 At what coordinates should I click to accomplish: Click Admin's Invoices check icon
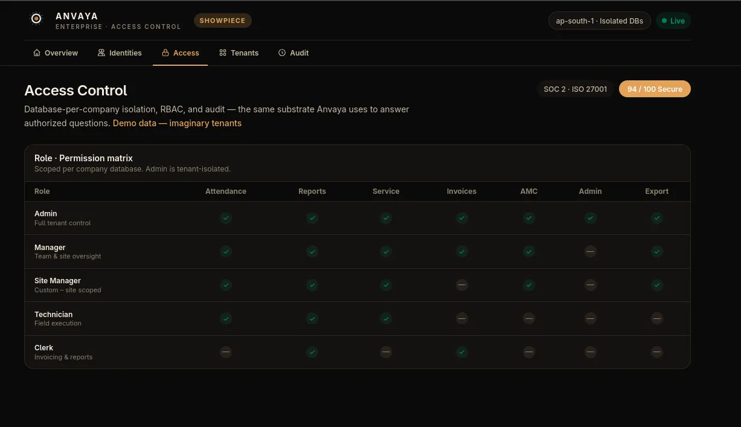[462, 218]
